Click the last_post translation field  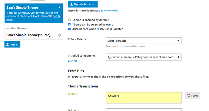coord(144,110)
